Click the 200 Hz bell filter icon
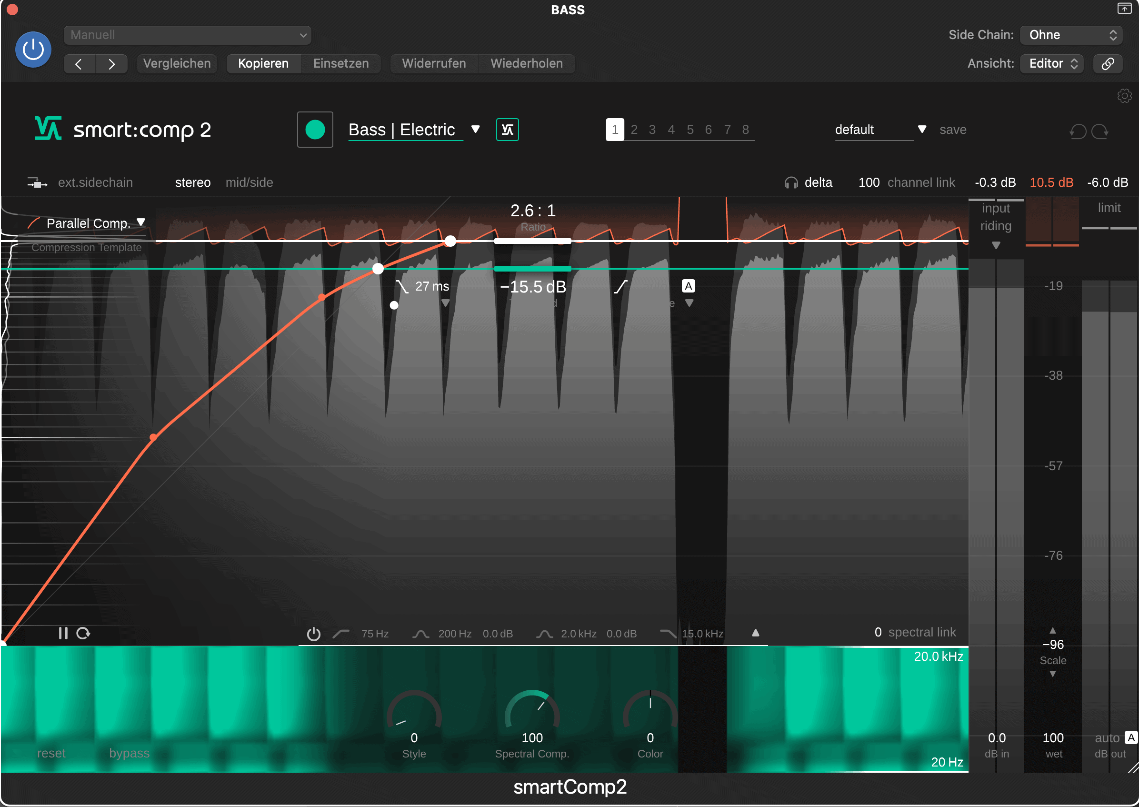Screen dimensions: 1139x807 [x=421, y=634]
